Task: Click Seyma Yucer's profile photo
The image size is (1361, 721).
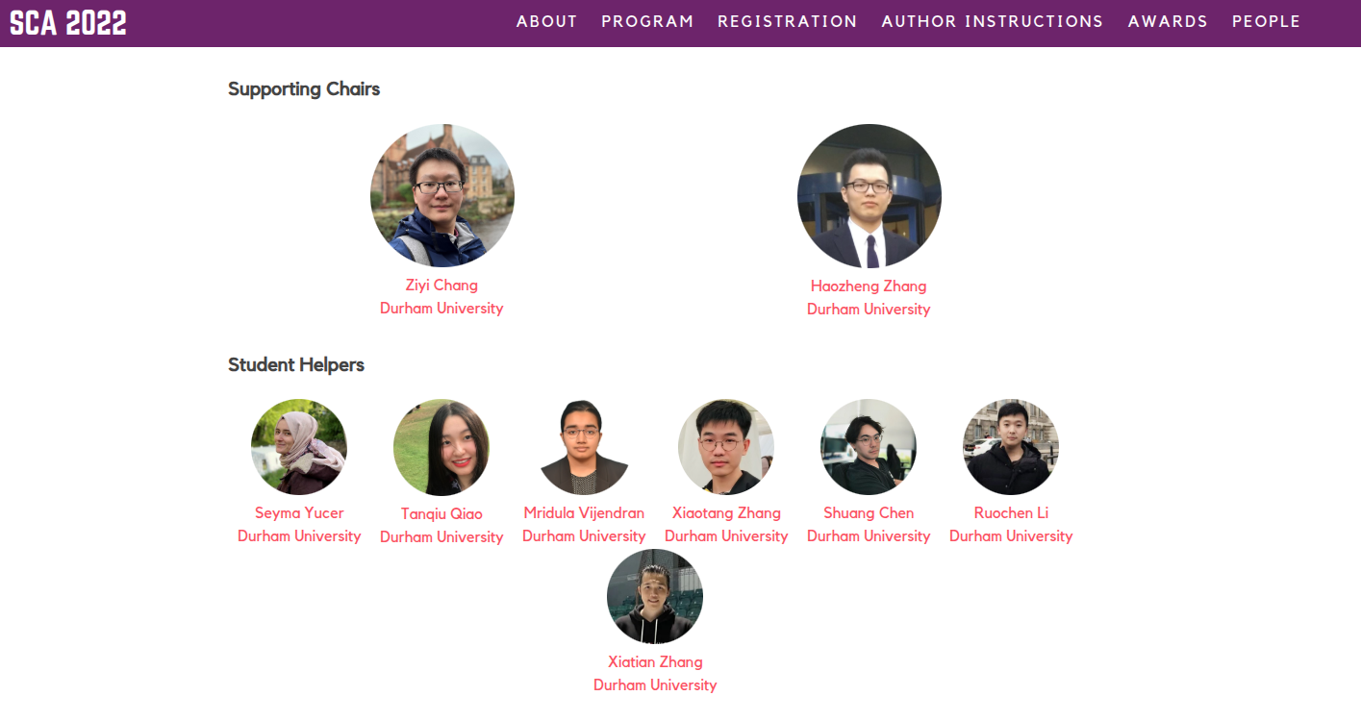Action: [x=299, y=447]
